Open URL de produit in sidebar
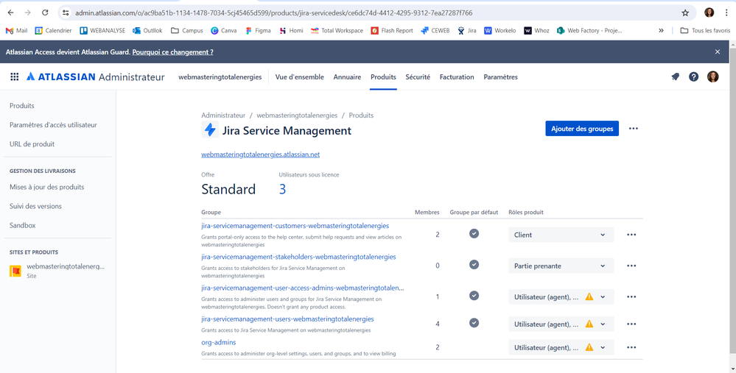Screen dimensions: 736x373 [32, 144]
